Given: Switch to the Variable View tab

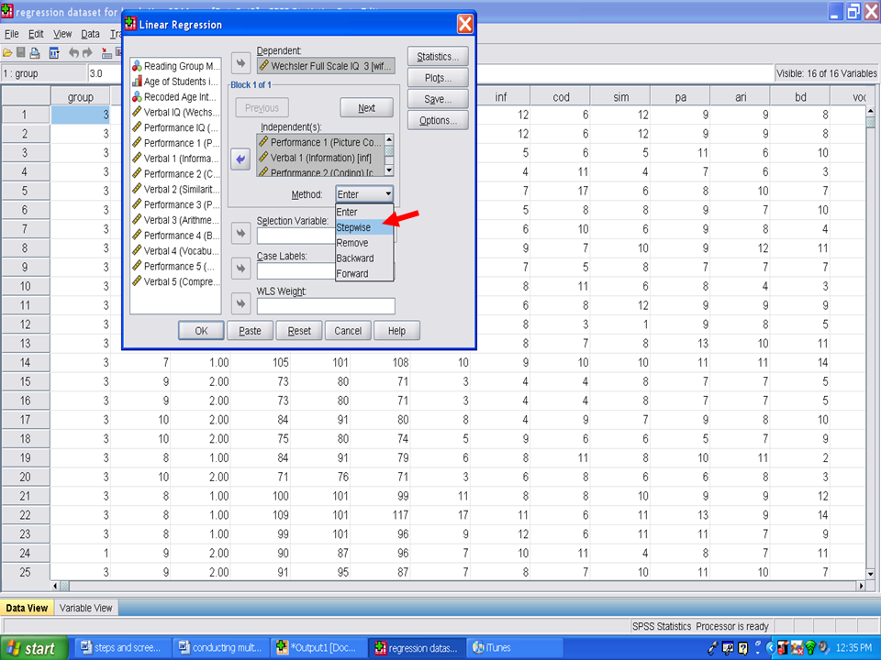Looking at the screenshot, I should (86, 608).
